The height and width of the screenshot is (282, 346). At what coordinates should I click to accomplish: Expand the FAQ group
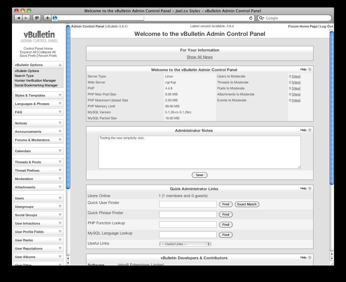(60, 112)
